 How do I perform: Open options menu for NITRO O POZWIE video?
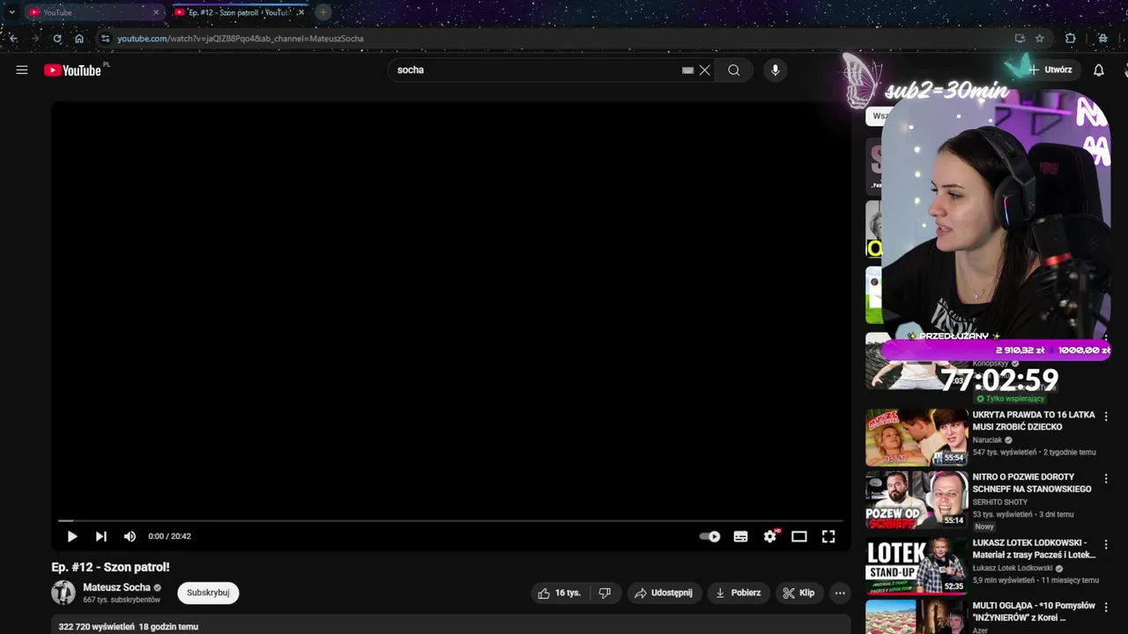click(1106, 479)
